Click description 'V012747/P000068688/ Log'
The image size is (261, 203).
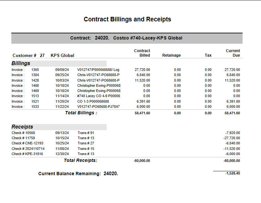(x=98, y=70)
